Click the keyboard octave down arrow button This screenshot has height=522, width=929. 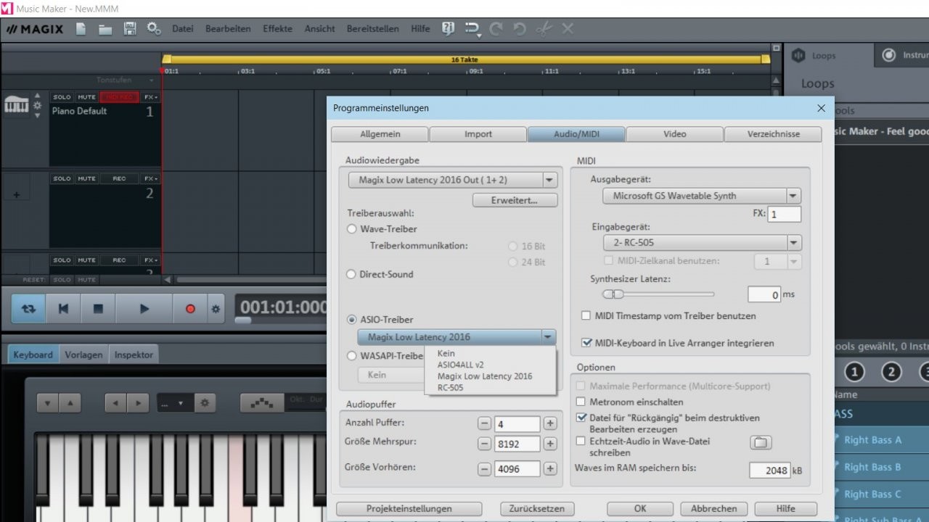47,403
